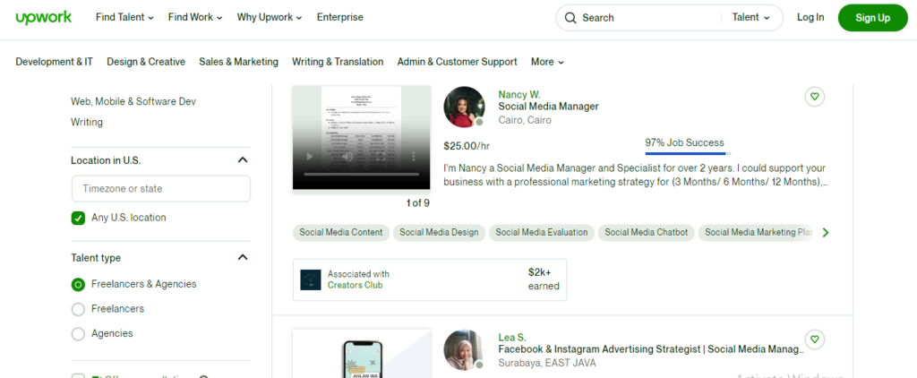This screenshot has width=917, height=378.
Task: Mute the portfolio video volume icon
Action: tap(347, 156)
